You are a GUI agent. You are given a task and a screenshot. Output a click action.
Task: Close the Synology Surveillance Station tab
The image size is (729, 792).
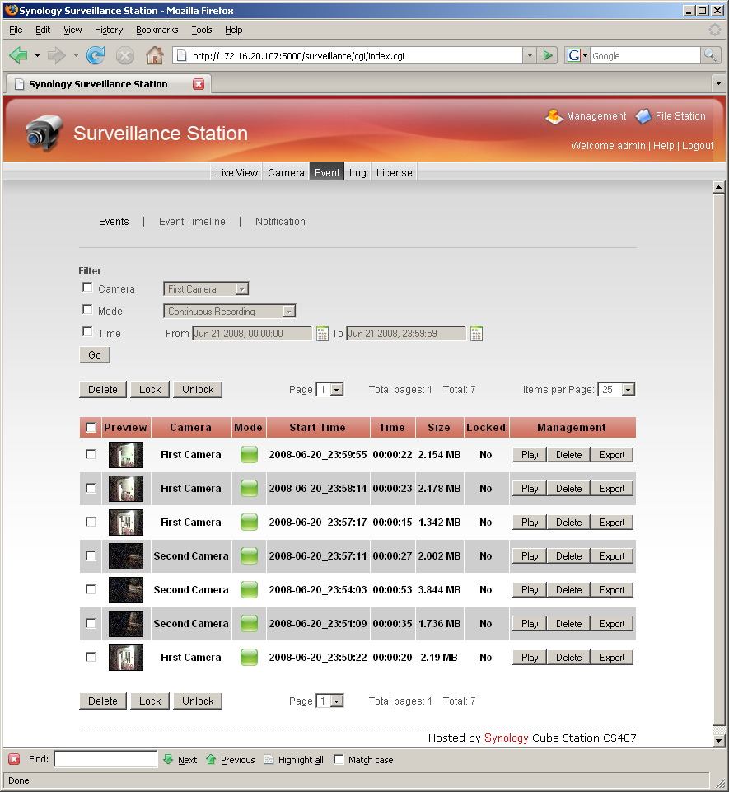pos(199,84)
